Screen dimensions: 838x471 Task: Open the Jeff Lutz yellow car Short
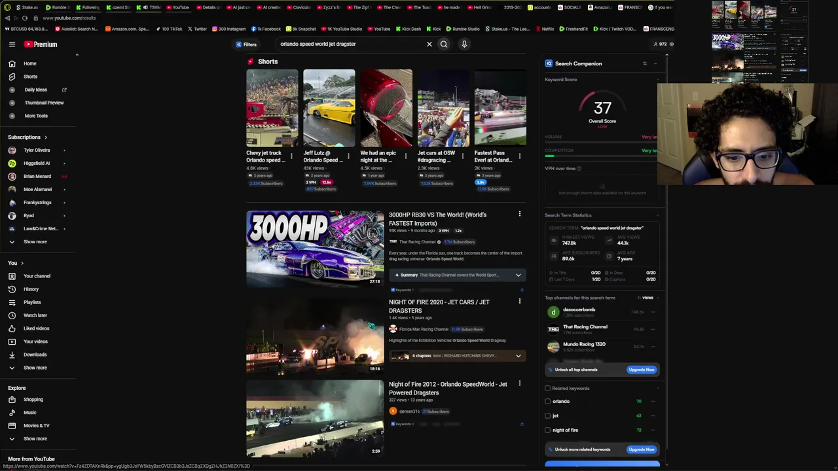coord(329,107)
